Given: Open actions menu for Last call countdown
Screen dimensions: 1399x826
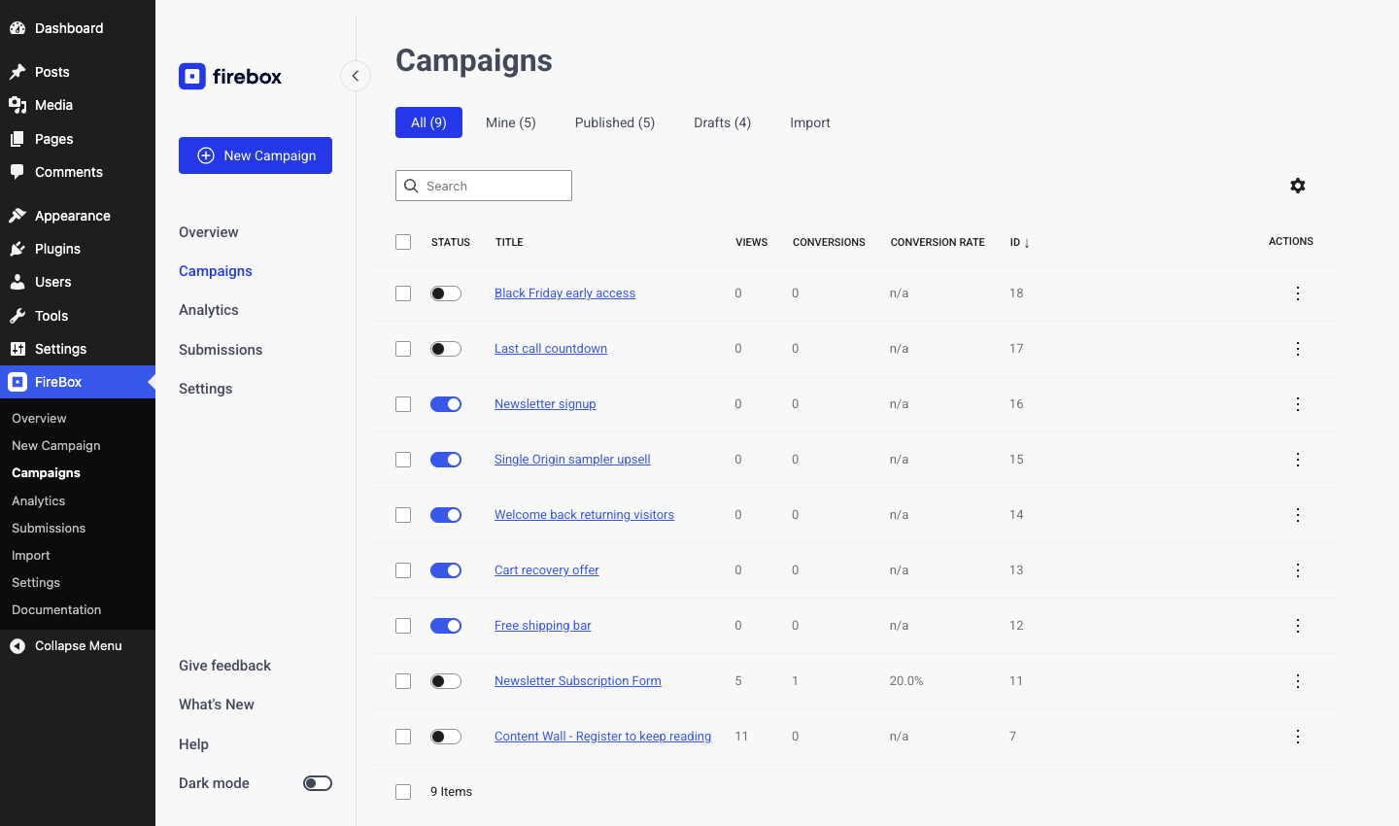Looking at the screenshot, I should pyautogui.click(x=1298, y=349).
